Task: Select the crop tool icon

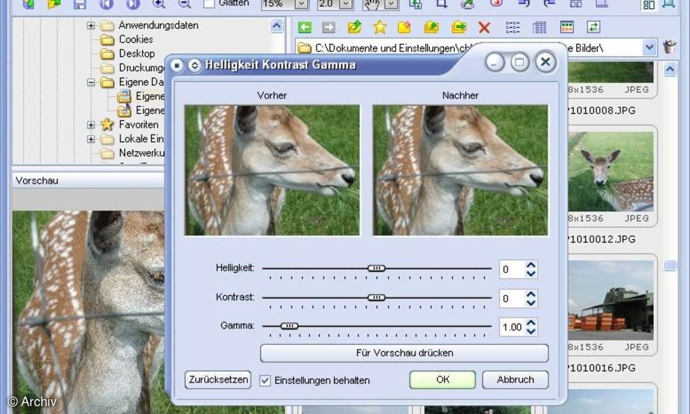Action: tap(442, 4)
